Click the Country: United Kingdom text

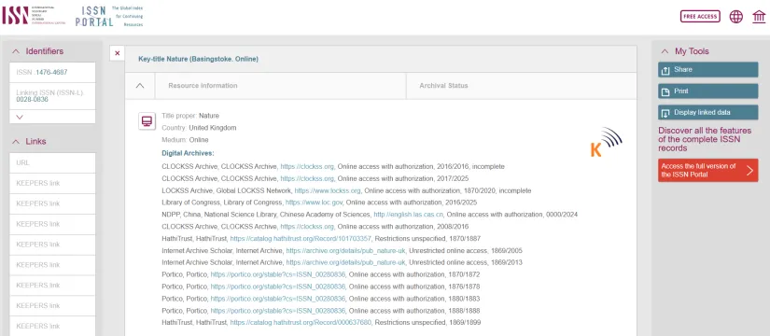point(199,128)
